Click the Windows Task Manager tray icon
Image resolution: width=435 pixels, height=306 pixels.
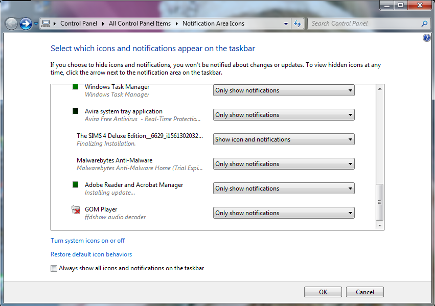76,87
